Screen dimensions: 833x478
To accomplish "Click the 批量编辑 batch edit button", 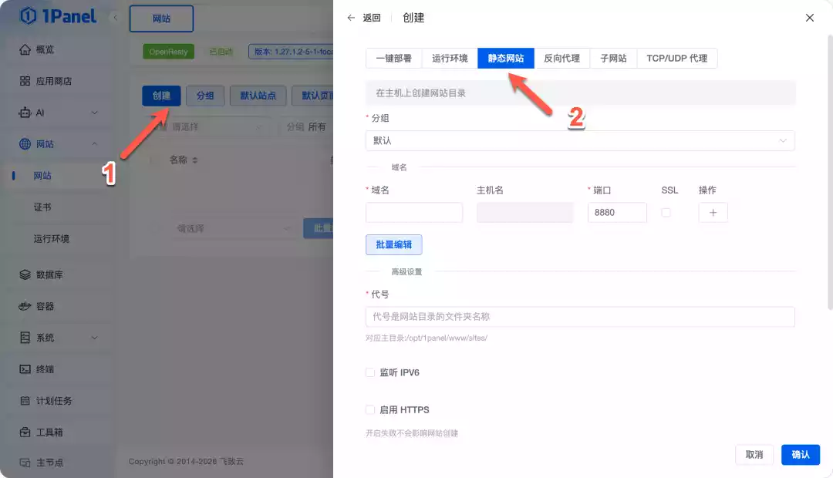I will [x=393, y=244].
